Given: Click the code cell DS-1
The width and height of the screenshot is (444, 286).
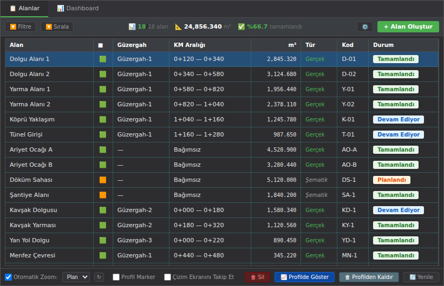Looking at the screenshot, I should [349, 180].
